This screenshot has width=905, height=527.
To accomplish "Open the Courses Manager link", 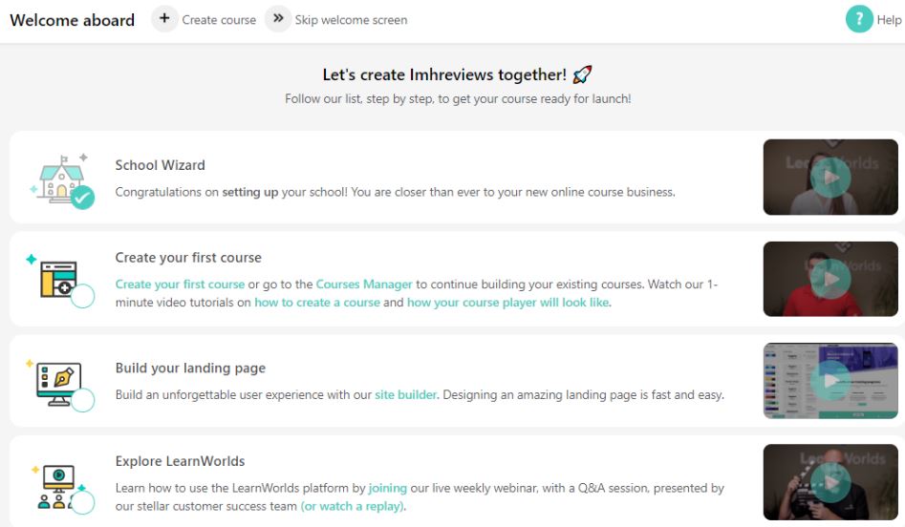I will pyautogui.click(x=364, y=285).
